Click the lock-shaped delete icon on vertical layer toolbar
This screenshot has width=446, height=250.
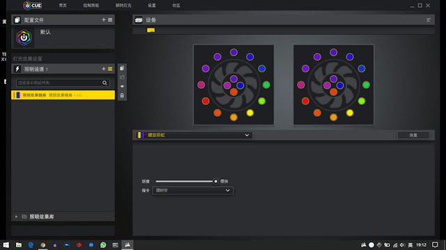(122, 96)
